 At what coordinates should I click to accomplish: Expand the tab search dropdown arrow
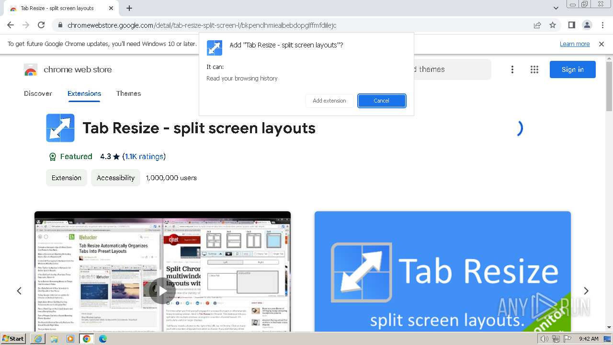(556, 8)
